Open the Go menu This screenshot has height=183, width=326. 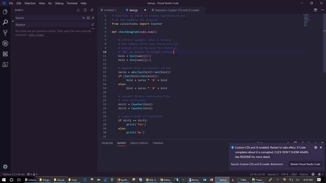tap(50, 4)
